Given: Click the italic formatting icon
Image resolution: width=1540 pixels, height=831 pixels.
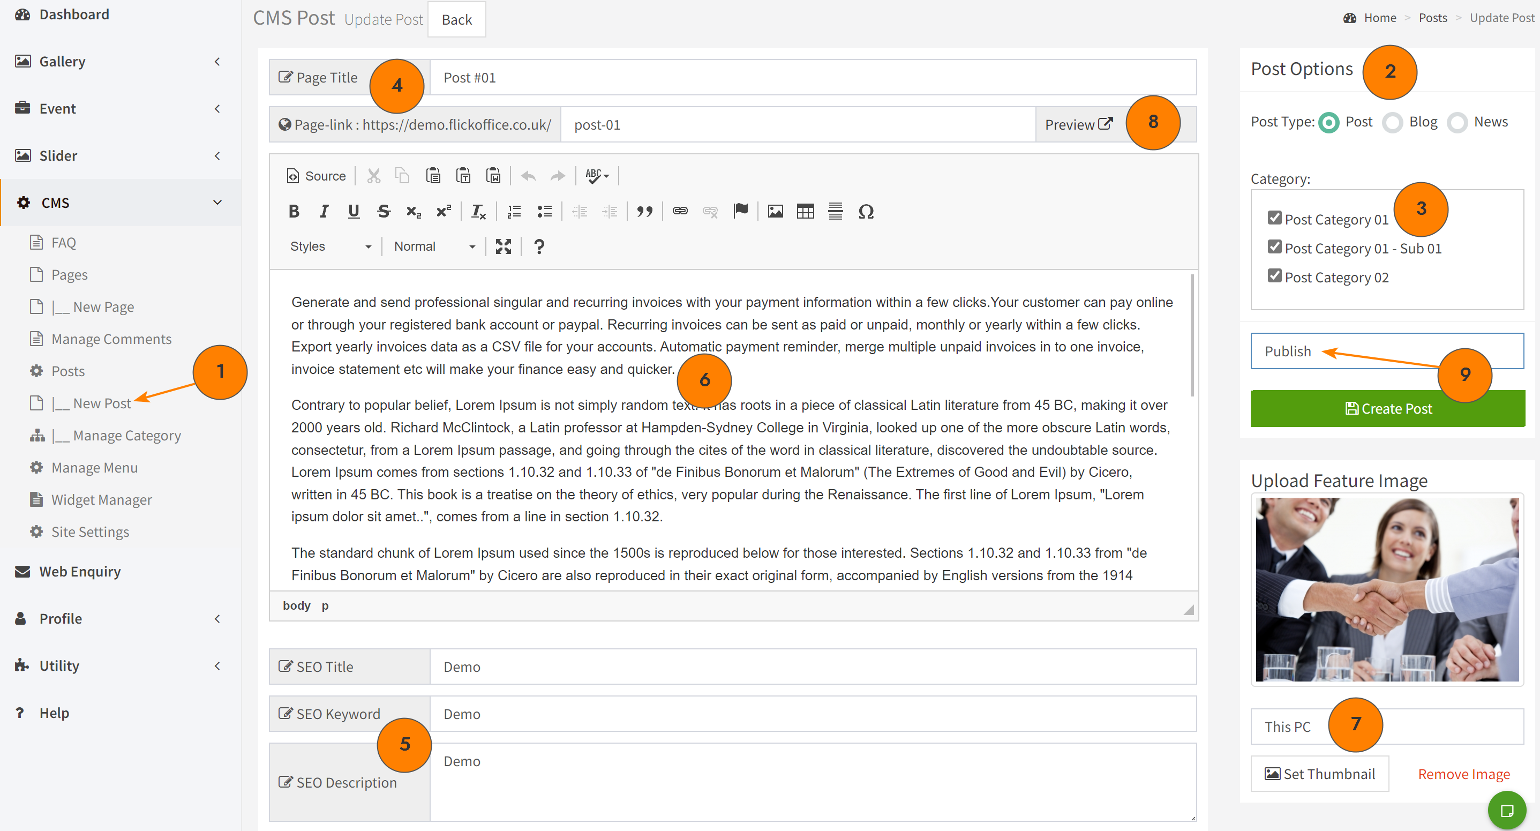Looking at the screenshot, I should [x=324, y=211].
